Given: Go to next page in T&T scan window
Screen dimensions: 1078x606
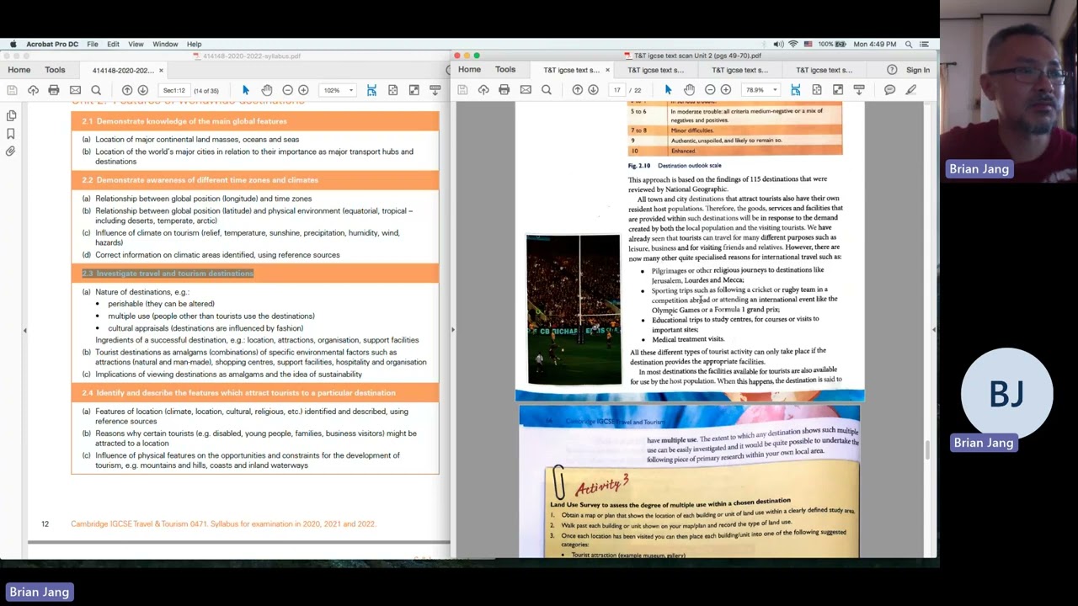Looking at the screenshot, I should [x=594, y=90].
